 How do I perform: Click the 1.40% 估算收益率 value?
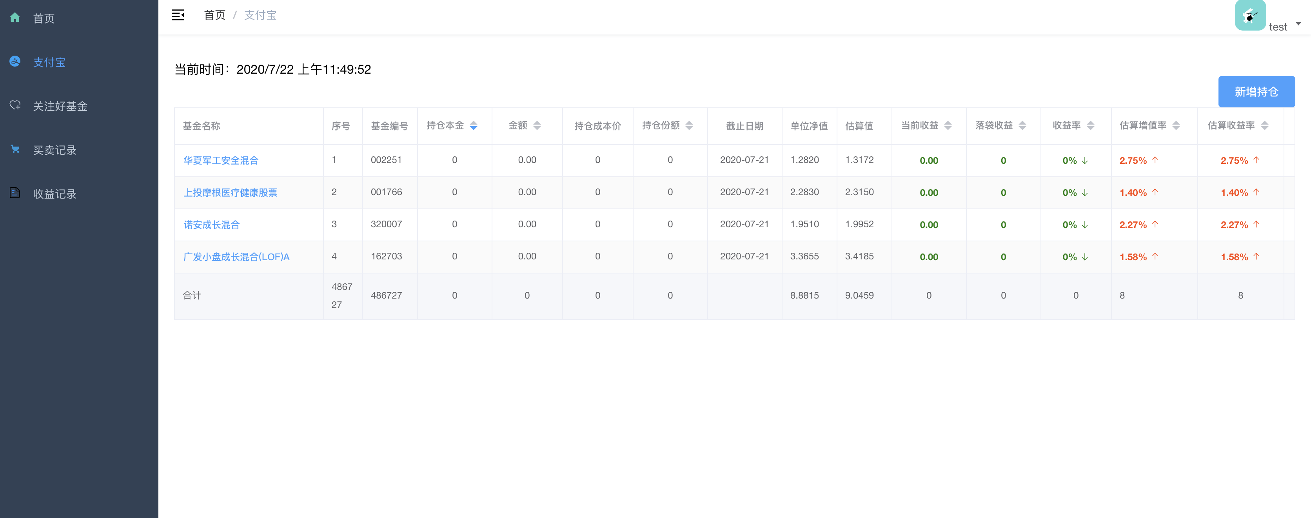tap(1234, 192)
